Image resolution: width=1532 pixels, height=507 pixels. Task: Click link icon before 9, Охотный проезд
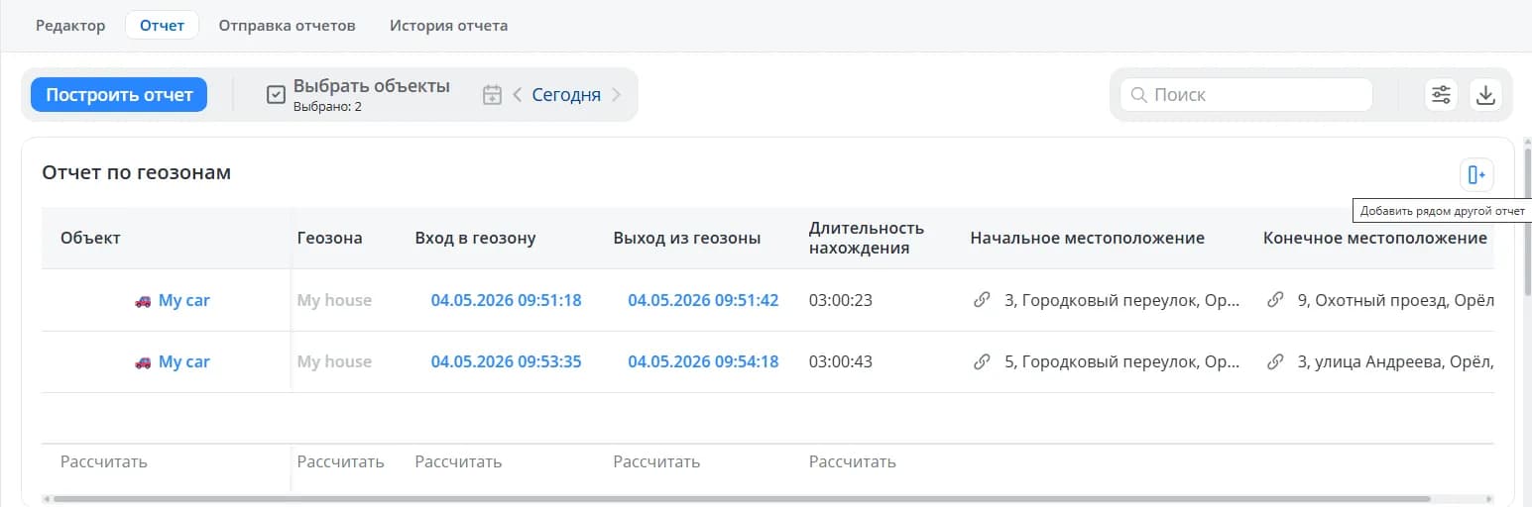(1276, 300)
